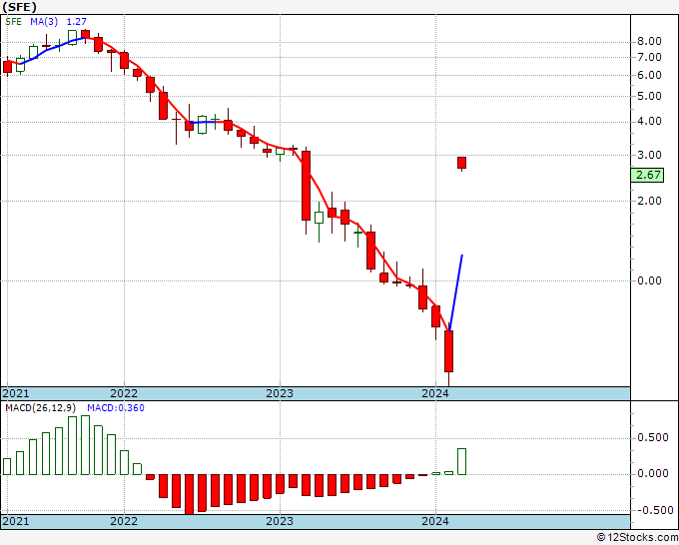Image resolution: width=679 pixels, height=545 pixels.
Task: Click the lowest red MACD histogram bar
Action: point(189,494)
